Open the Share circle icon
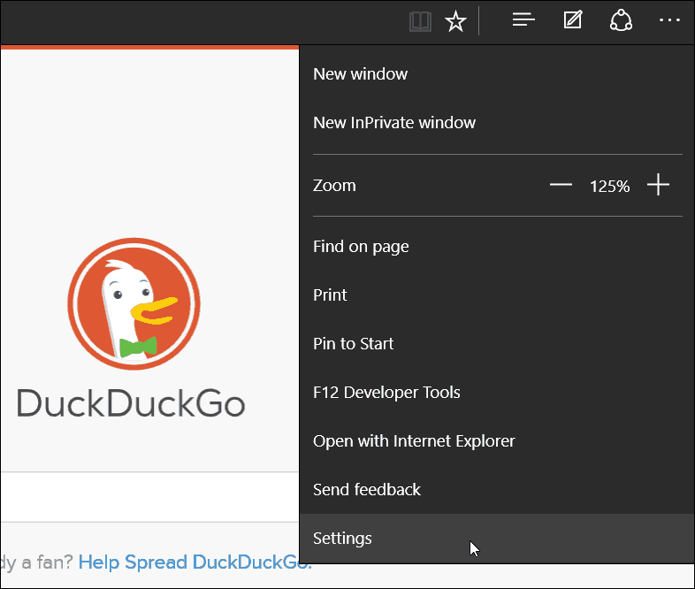The width and height of the screenshot is (695, 589). click(621, 20)
